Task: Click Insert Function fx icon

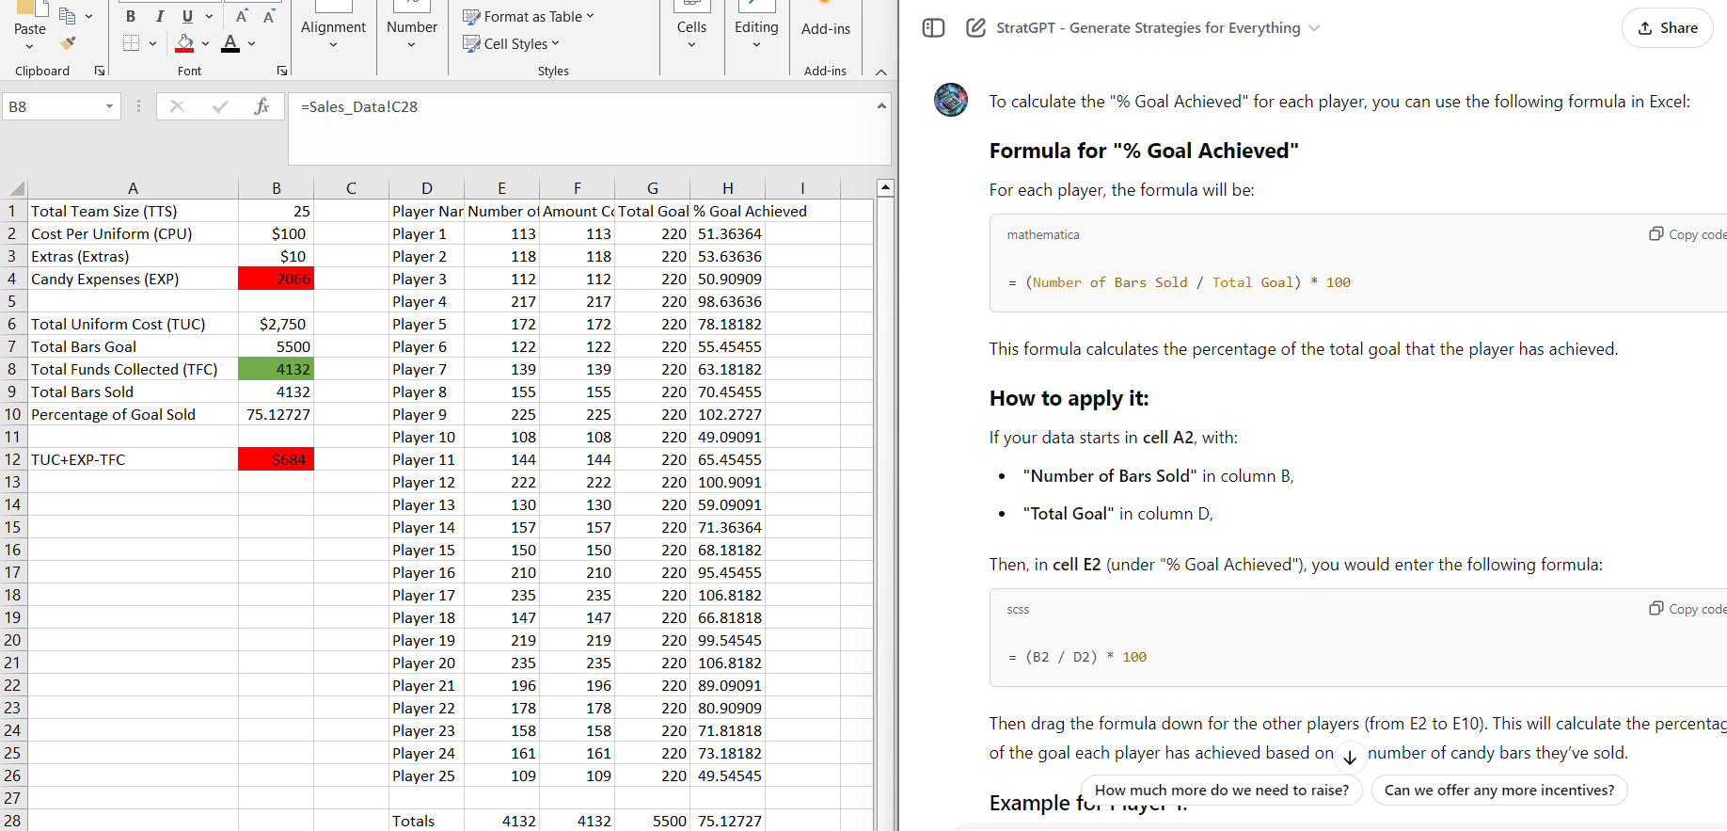Action: pos(262,106)
